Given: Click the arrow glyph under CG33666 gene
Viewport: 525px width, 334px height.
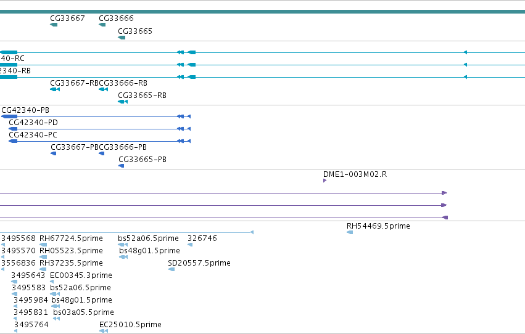Looking at the screenshot, I should (102, 25).
